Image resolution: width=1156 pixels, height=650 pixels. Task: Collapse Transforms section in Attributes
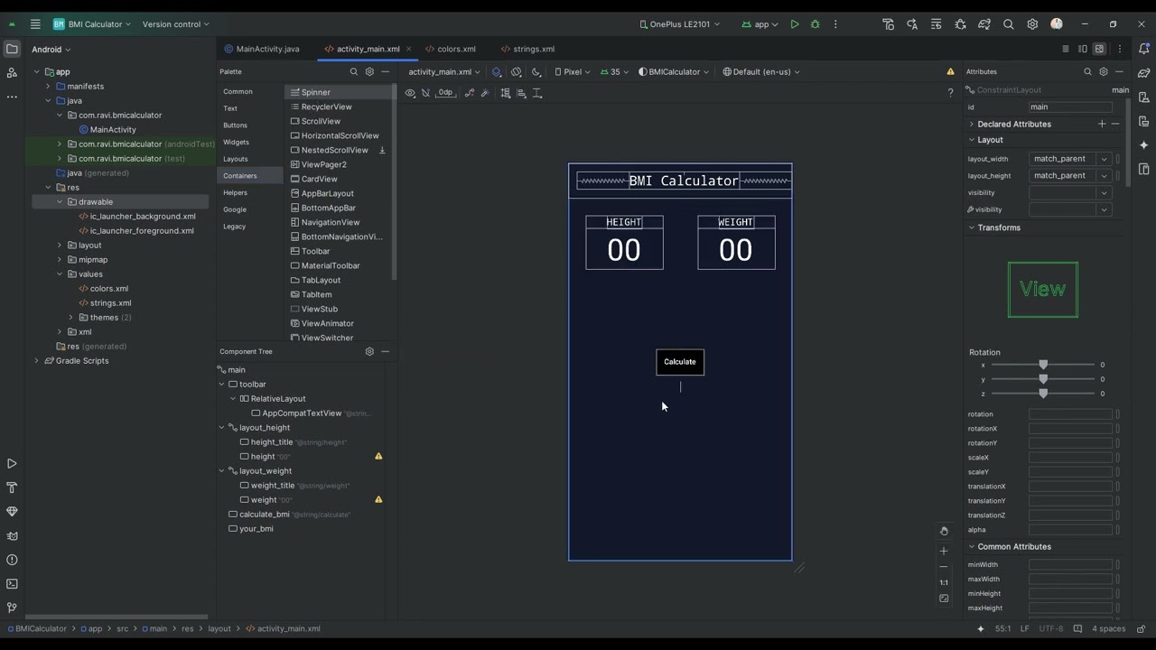point(972,227)
